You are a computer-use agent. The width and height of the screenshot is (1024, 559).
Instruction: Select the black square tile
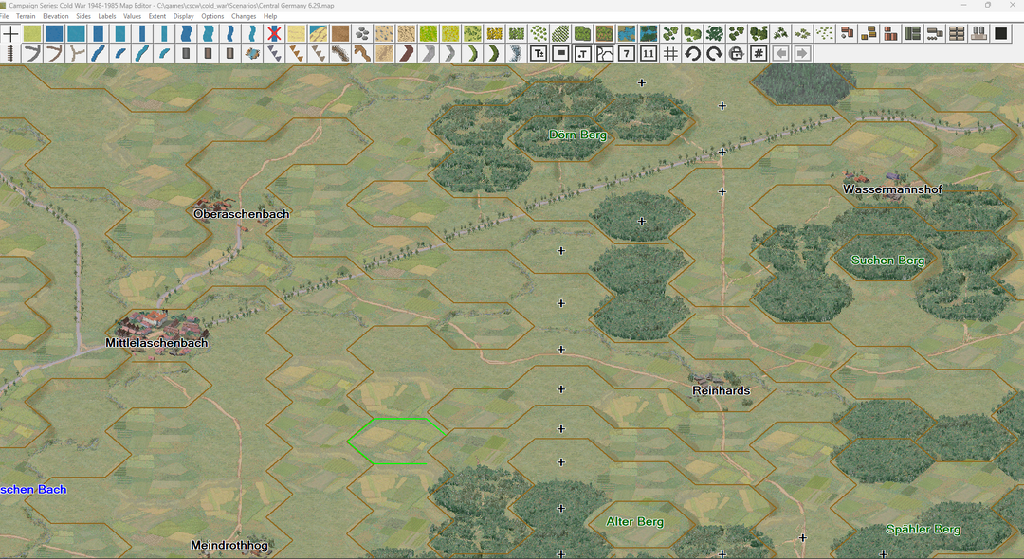click(x=1000, y=32)
